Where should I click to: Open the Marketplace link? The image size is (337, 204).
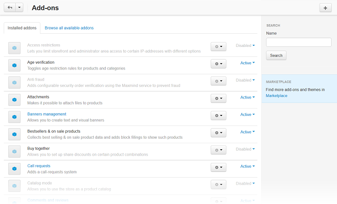click(x=276, y=96)
